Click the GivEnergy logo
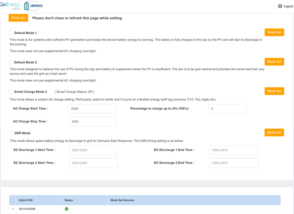The width and height of the screenshot is (294, 214). (x=10, y=5)
